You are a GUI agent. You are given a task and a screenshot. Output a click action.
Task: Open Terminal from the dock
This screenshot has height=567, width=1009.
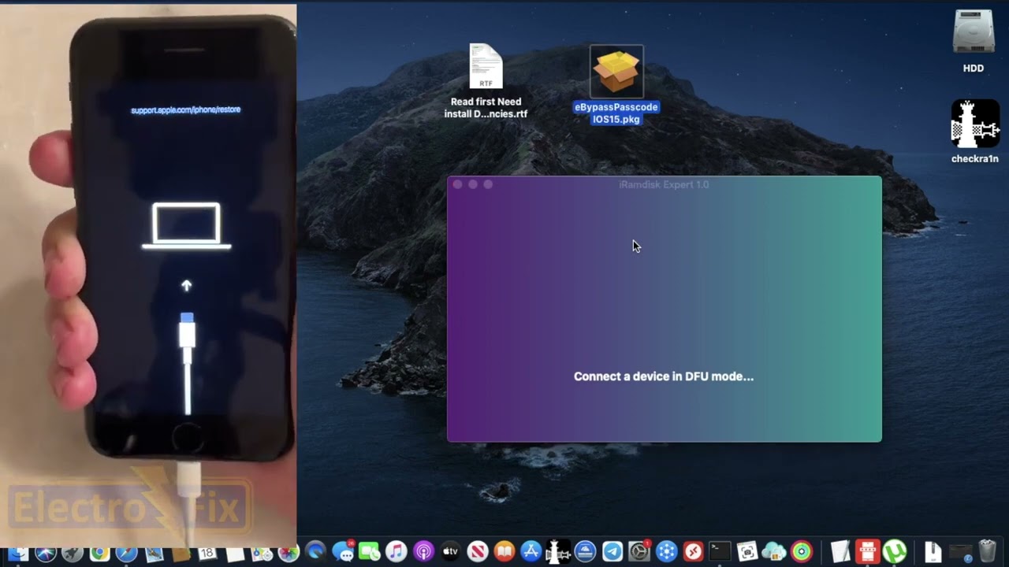tap(720, 552)
